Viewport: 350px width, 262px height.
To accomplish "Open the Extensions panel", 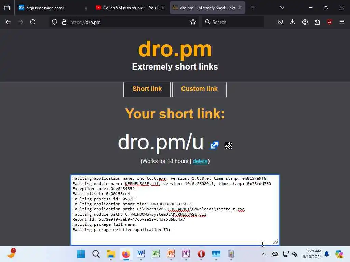I will 317,22.
